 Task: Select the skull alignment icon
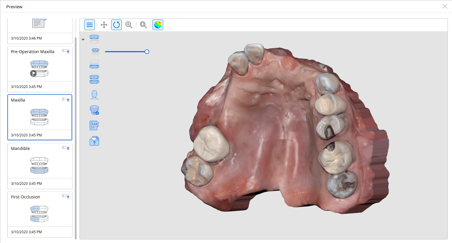[94, 110]
